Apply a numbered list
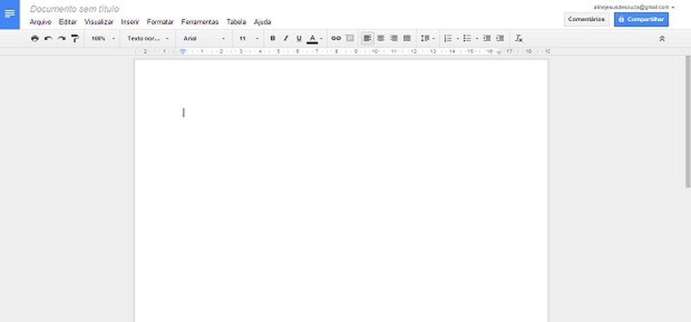This screenshot has height=322, width=691. tap(448, 39)
